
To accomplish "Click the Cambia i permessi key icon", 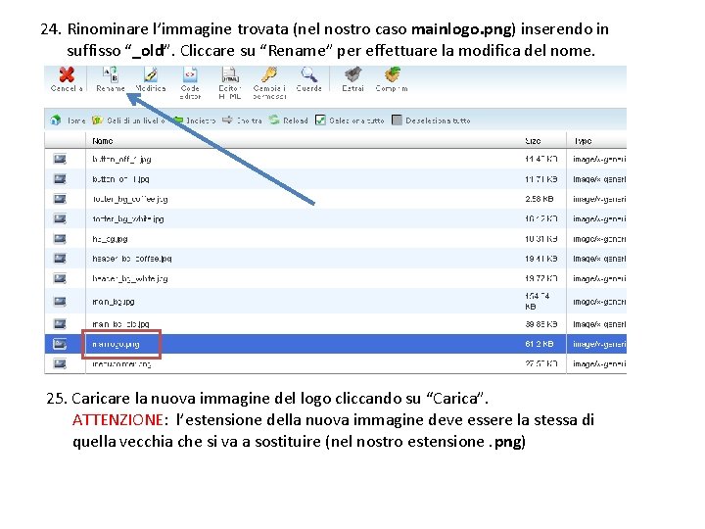I will [269, 74].
